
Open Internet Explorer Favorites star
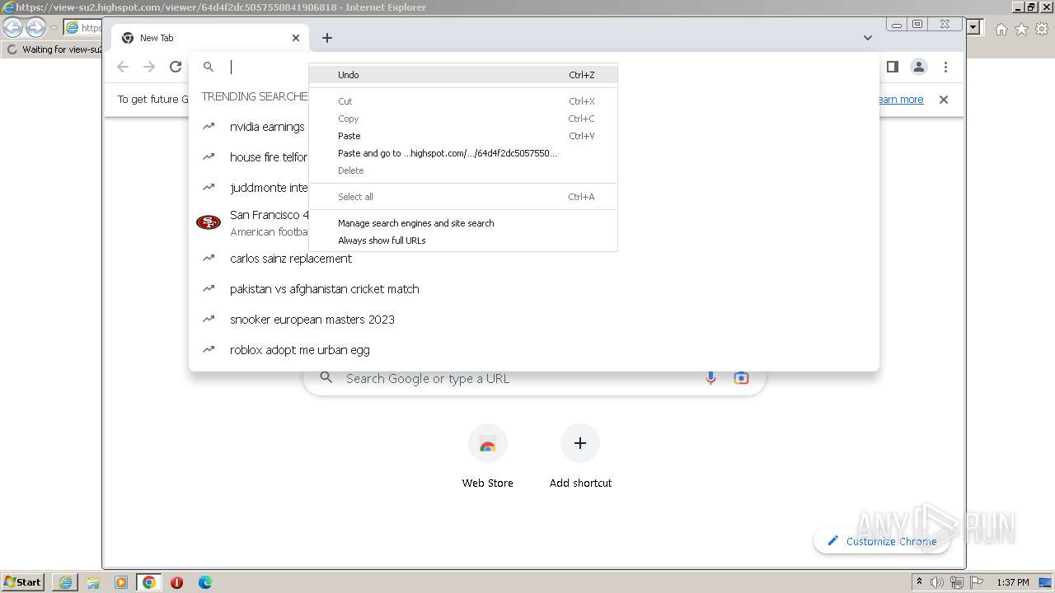[1021, 29]
